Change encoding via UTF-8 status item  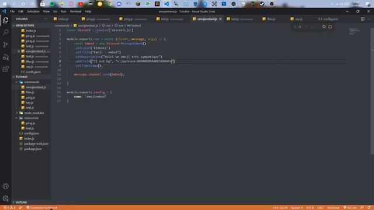click(x=310, y=208)
